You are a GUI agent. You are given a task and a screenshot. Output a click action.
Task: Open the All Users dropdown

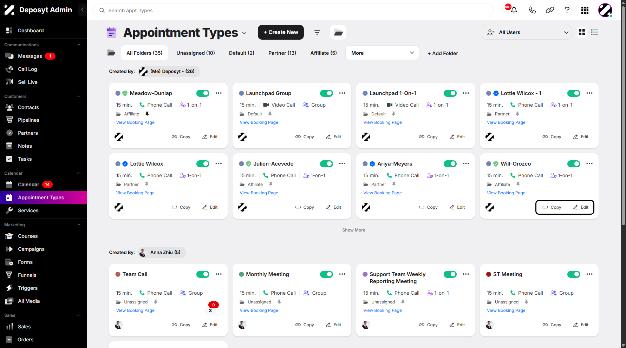pos(527,32)
